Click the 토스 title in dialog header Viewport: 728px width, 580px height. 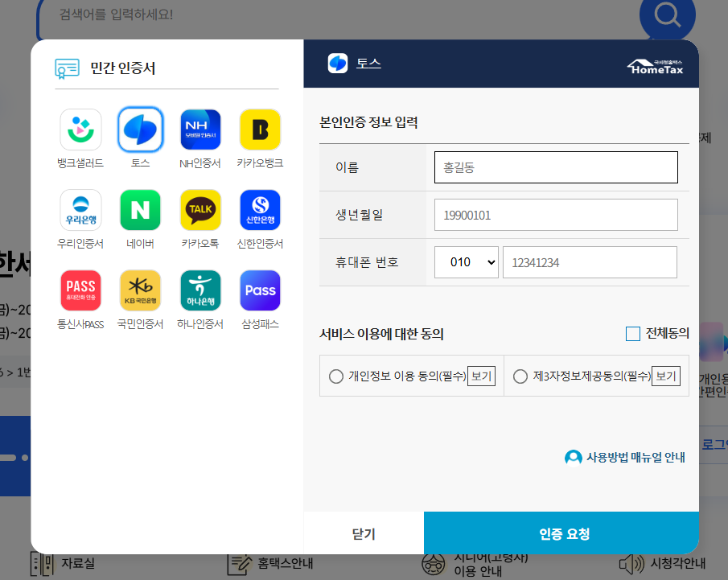tap(368, 64)
